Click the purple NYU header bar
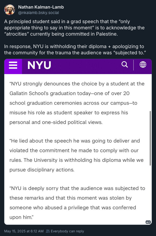The width and height of the screenshot is (156, 236). coord(78,66)
